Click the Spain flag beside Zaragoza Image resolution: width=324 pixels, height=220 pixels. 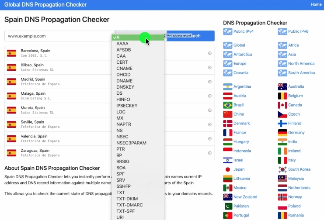11,153
